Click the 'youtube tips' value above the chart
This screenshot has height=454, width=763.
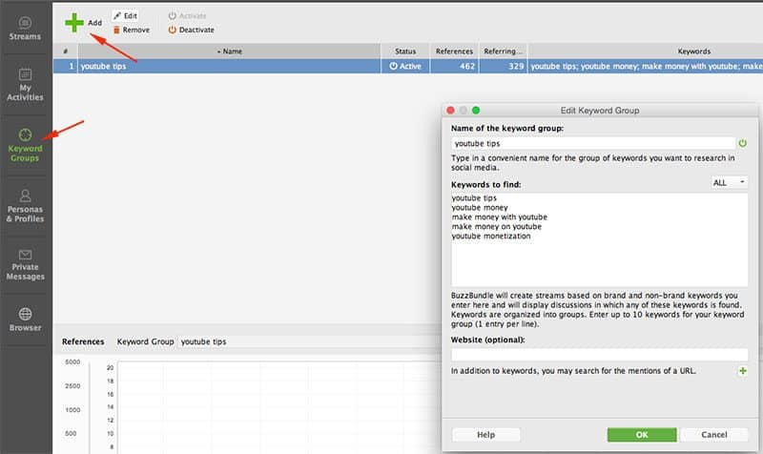[203, 341]
